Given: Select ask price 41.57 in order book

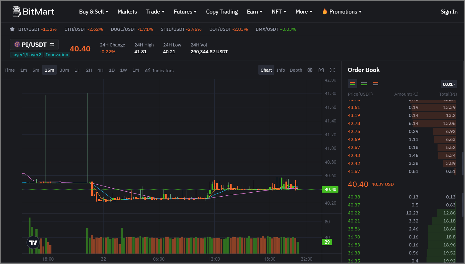Looking at the screenshot, I should 354,171.
